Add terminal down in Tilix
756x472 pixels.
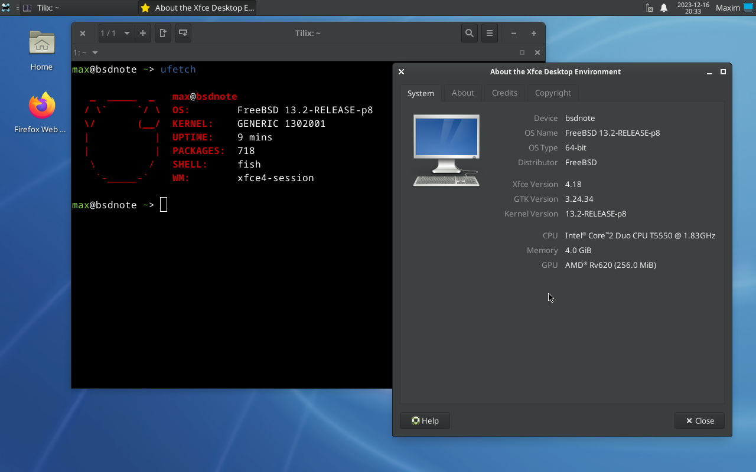coord(183,33)
